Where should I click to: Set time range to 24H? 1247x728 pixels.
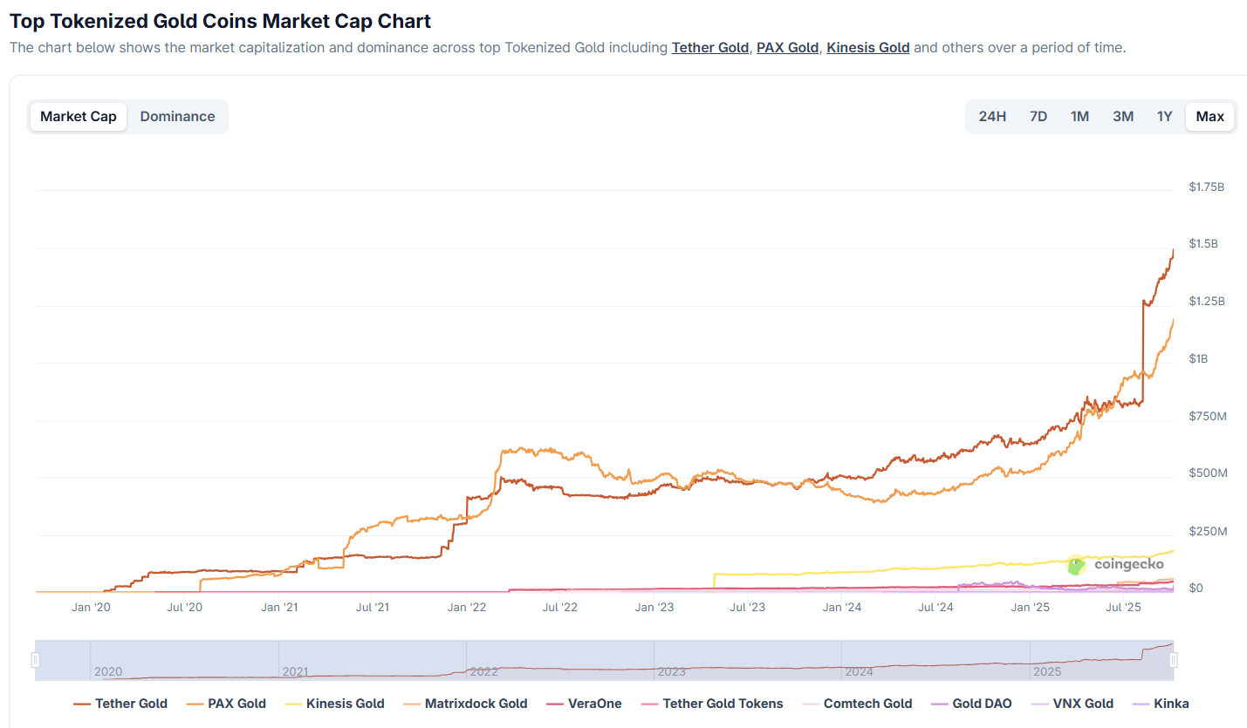tap(992, 117)
